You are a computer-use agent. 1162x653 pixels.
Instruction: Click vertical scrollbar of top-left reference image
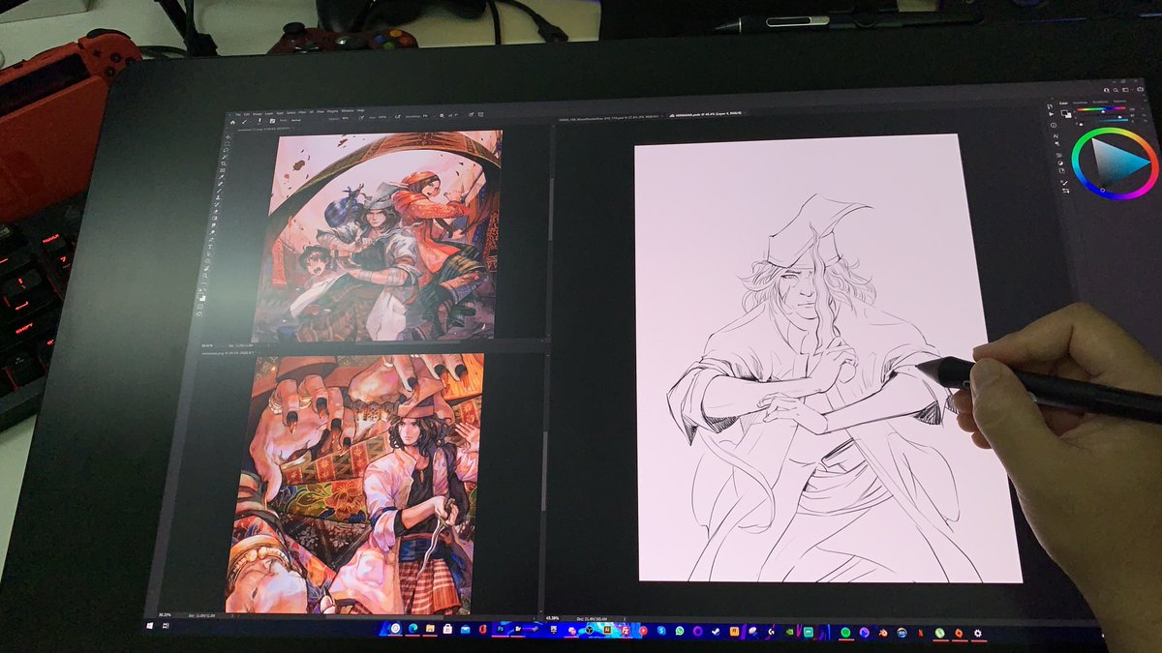550,208
